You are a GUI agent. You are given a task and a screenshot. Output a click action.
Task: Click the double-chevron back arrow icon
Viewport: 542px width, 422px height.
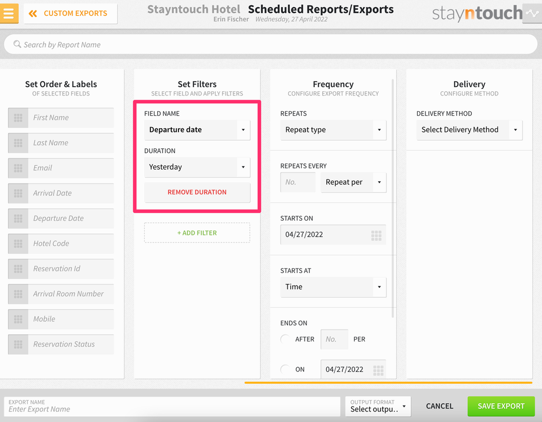(33, 14)
